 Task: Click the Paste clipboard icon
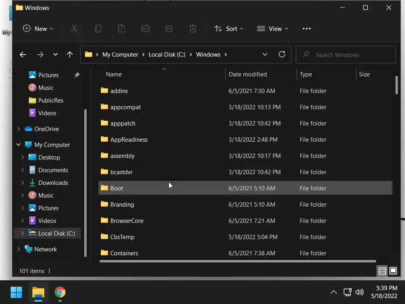pyautogui.click(x=122, y=28)
